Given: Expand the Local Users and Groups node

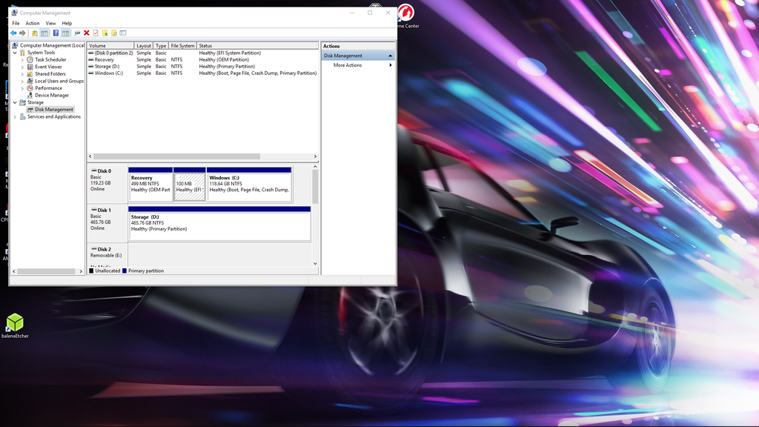Looking at the screenshot, I should [x=22, y=82].
